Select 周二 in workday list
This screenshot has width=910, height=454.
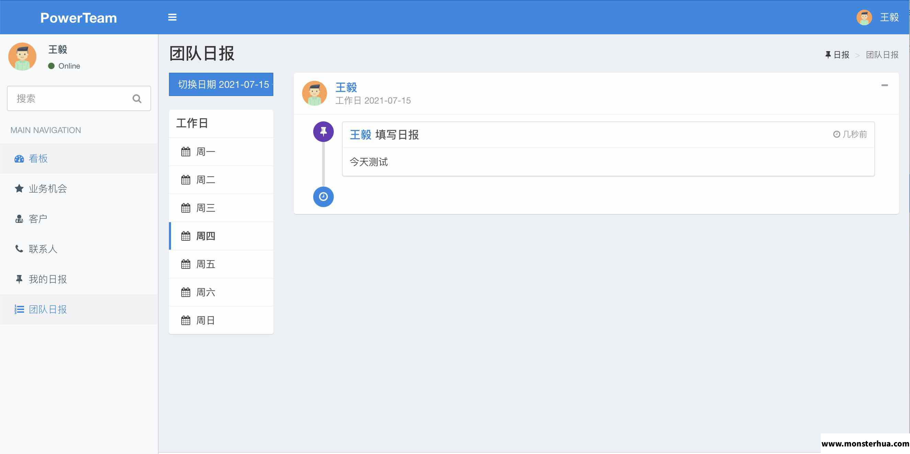(221, 180)
